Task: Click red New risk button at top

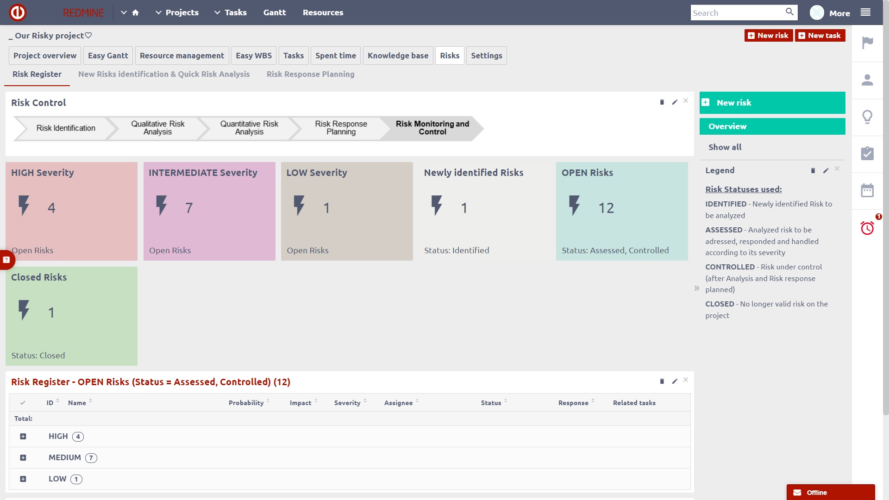Action: tap(769, 36)
